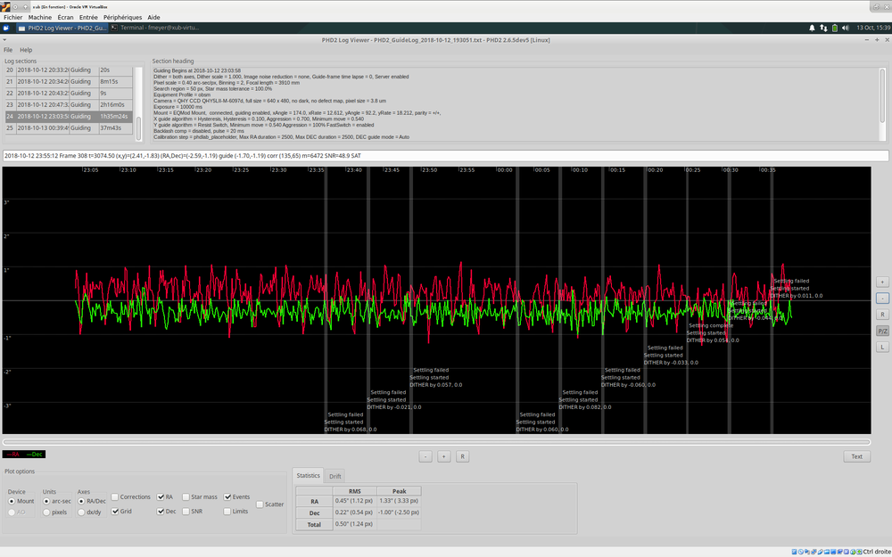Viewport: 892px width, 557px height.
Task: Select log section 23 guiding 2h16m0s
Action: (x=69, y=104)
